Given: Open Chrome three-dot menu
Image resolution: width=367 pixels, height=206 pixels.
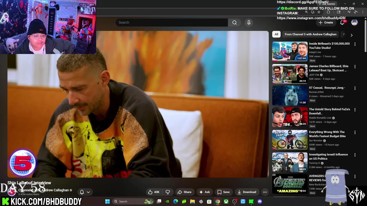Looking at the screenshot, I should pyautogui.click(x=363, y=12).
